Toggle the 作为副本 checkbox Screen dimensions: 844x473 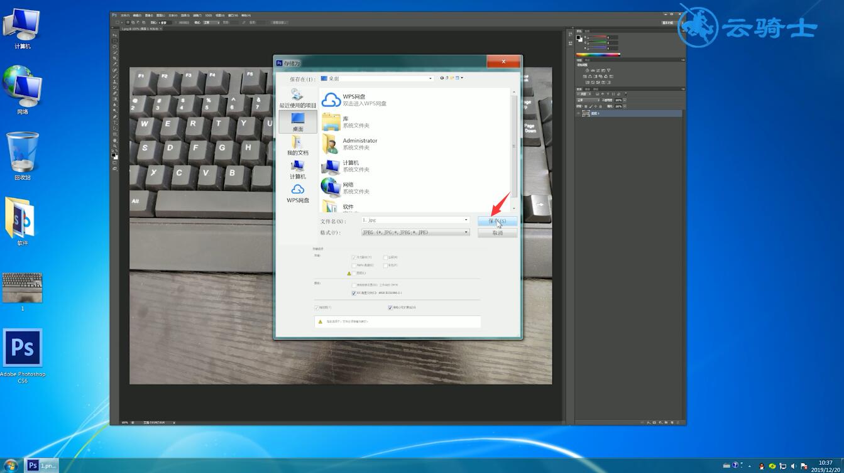click(354, 258)
